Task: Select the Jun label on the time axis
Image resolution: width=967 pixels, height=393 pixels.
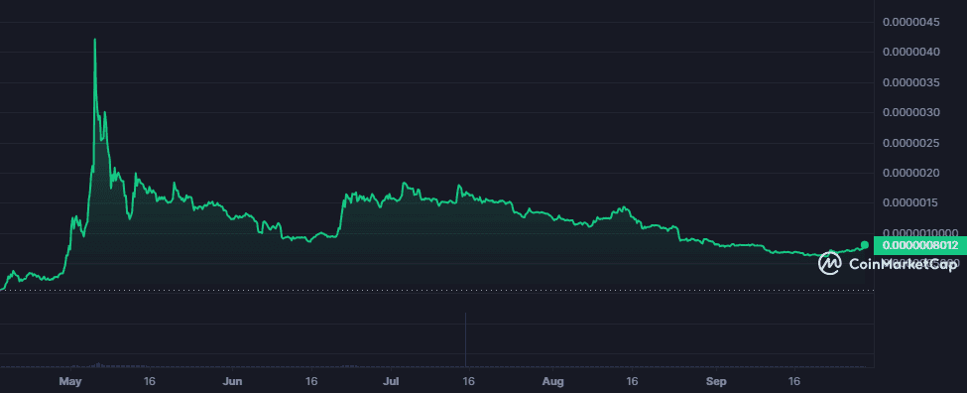Action: point(232,381)
